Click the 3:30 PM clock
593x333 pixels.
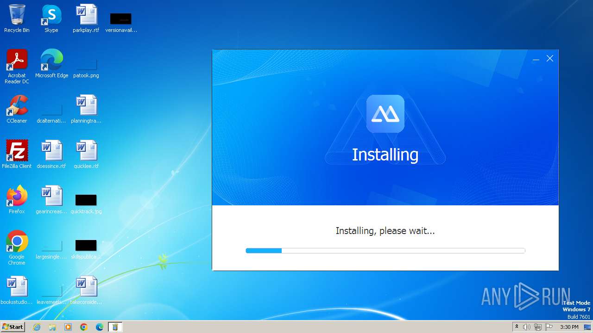(569, 327)
